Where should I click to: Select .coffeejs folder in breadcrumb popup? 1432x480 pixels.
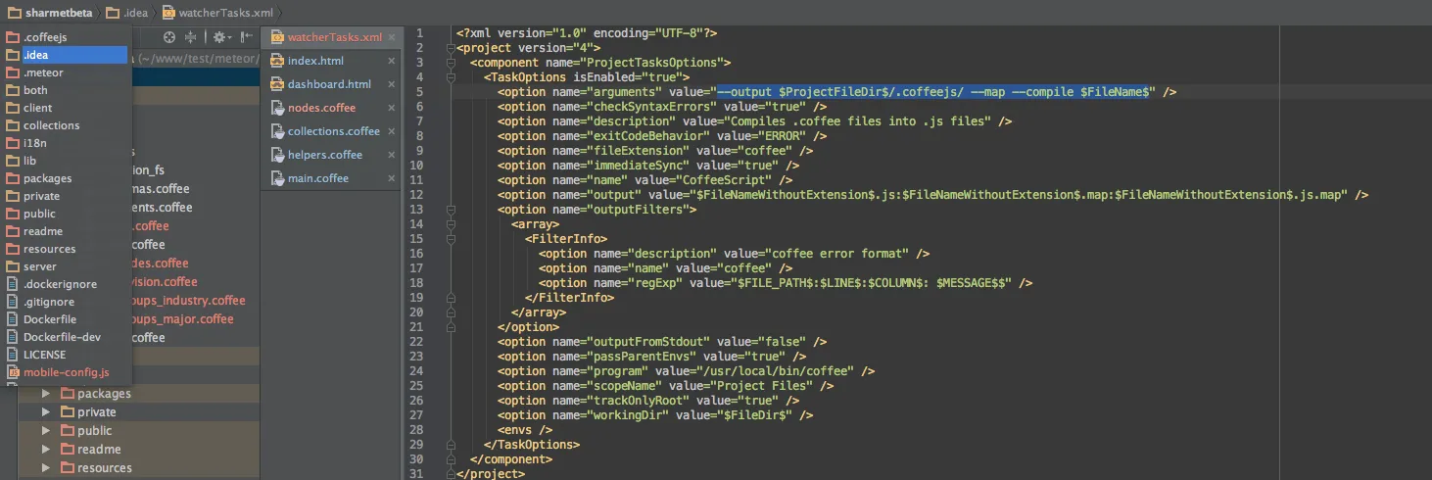click(x=66, y=37)
